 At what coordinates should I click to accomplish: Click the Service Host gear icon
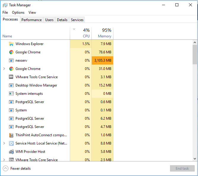(x=11, y=143)
